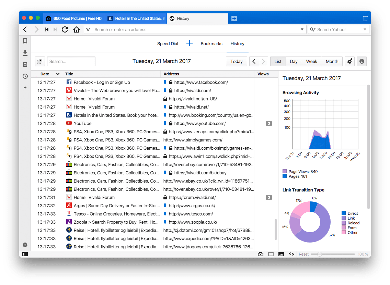Open page actions code icon in status bar

(291, 254)
